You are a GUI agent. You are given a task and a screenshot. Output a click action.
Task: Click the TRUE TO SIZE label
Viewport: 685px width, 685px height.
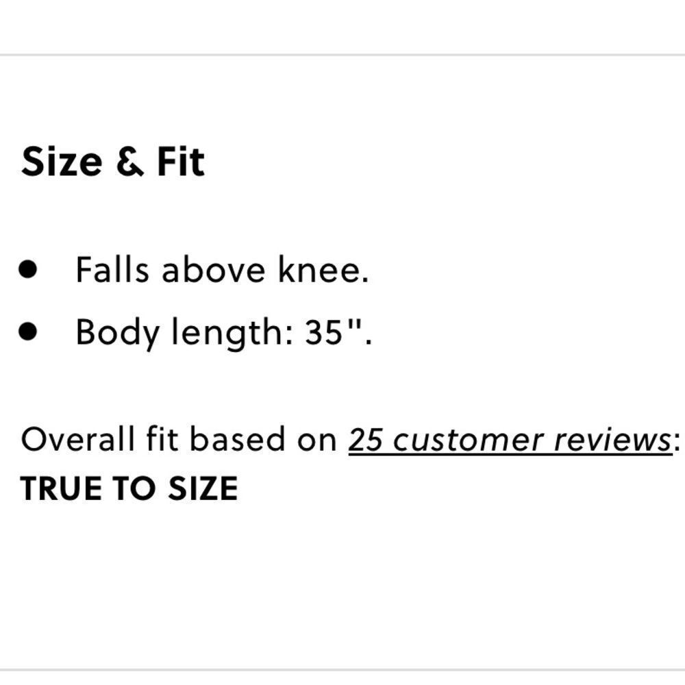pos(129,488)
